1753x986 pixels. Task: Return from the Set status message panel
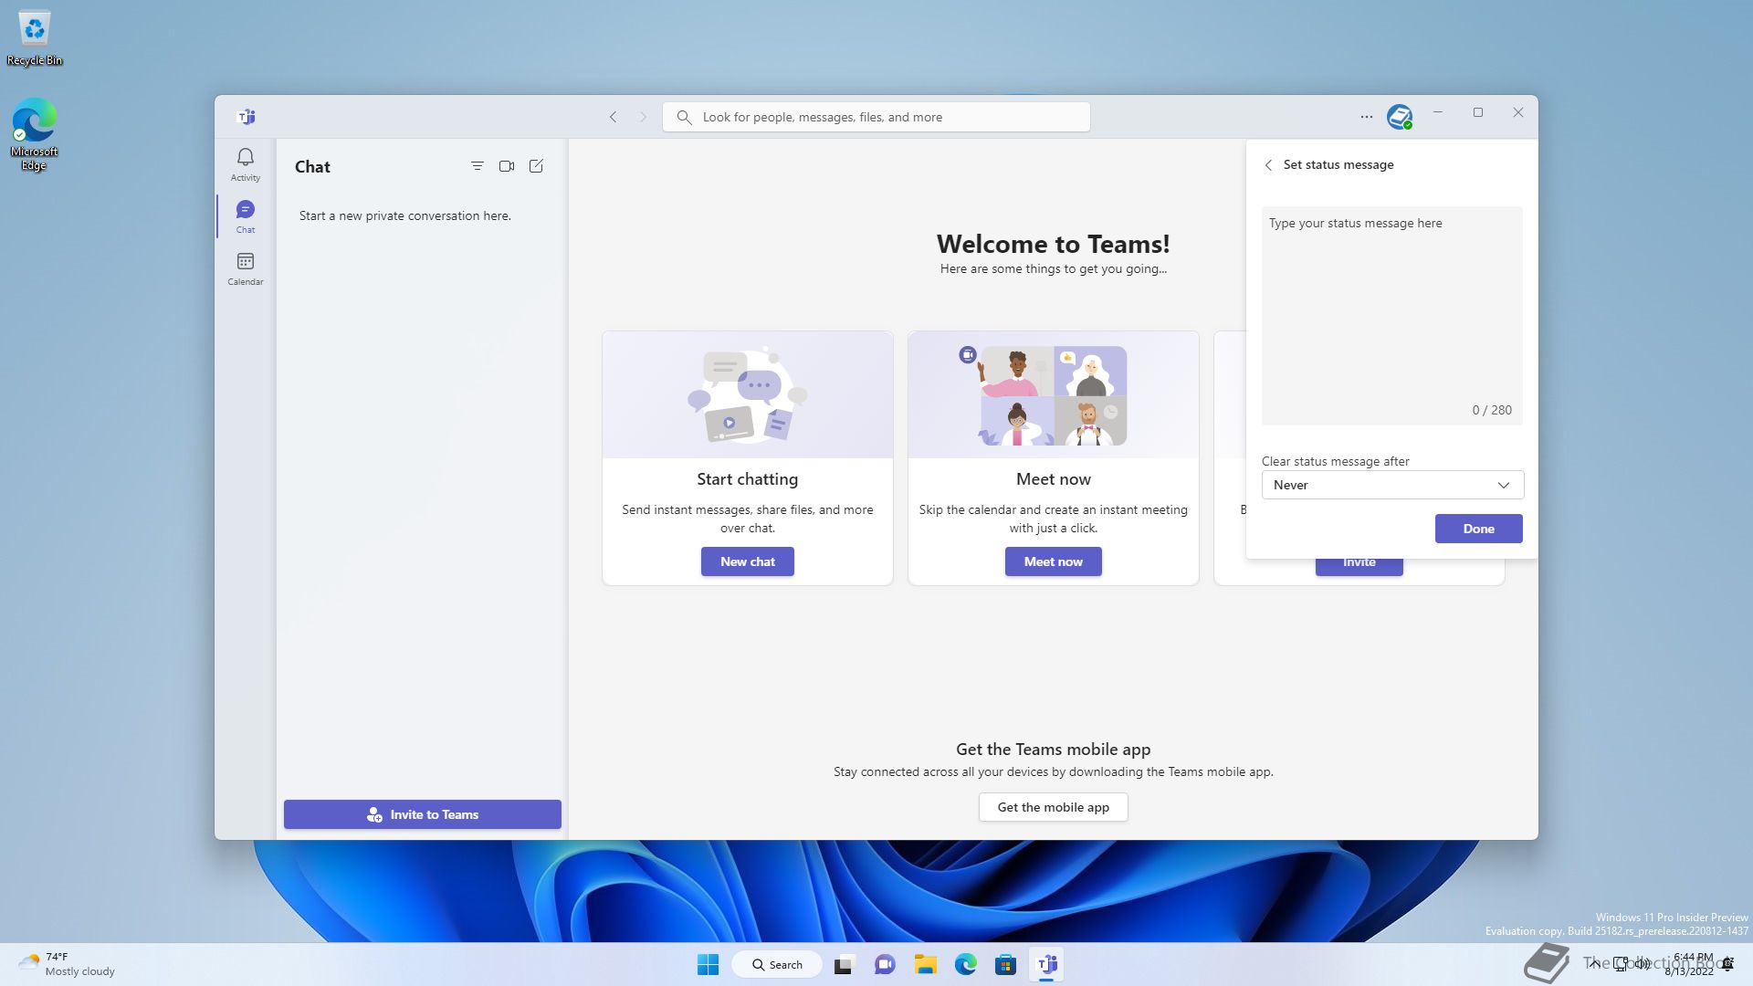coord(1268,165)
